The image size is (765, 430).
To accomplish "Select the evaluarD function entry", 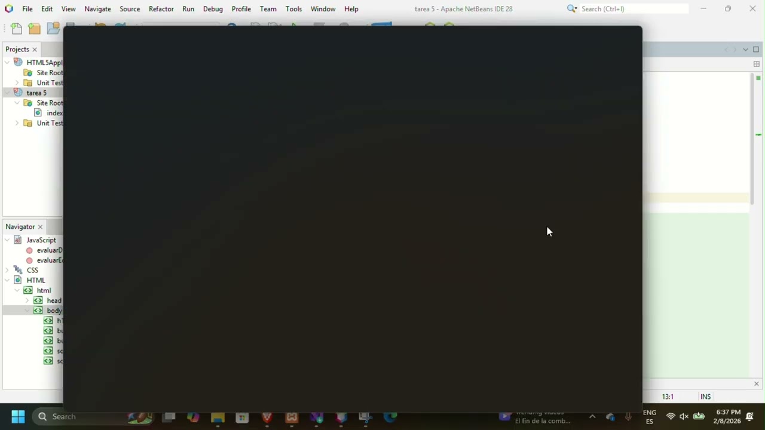I will [x=50, y=250].
